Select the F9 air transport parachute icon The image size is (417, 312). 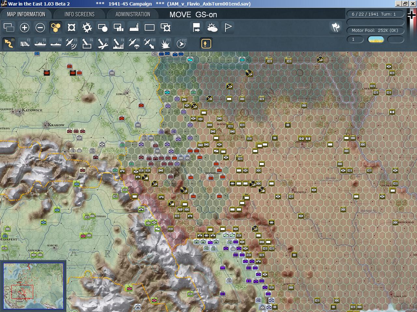pyautogui.click(x=134, y=44)
